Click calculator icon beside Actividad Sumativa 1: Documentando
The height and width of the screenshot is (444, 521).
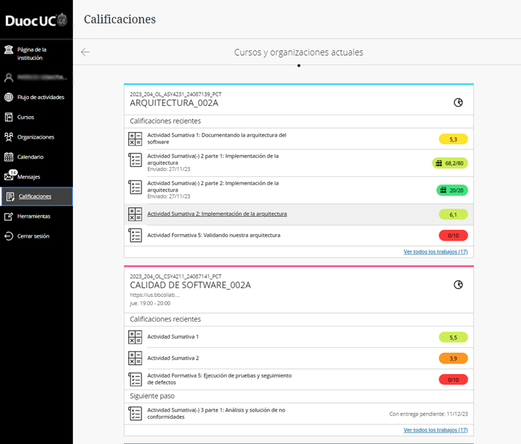pyautogui.click(x=135, y=139)
